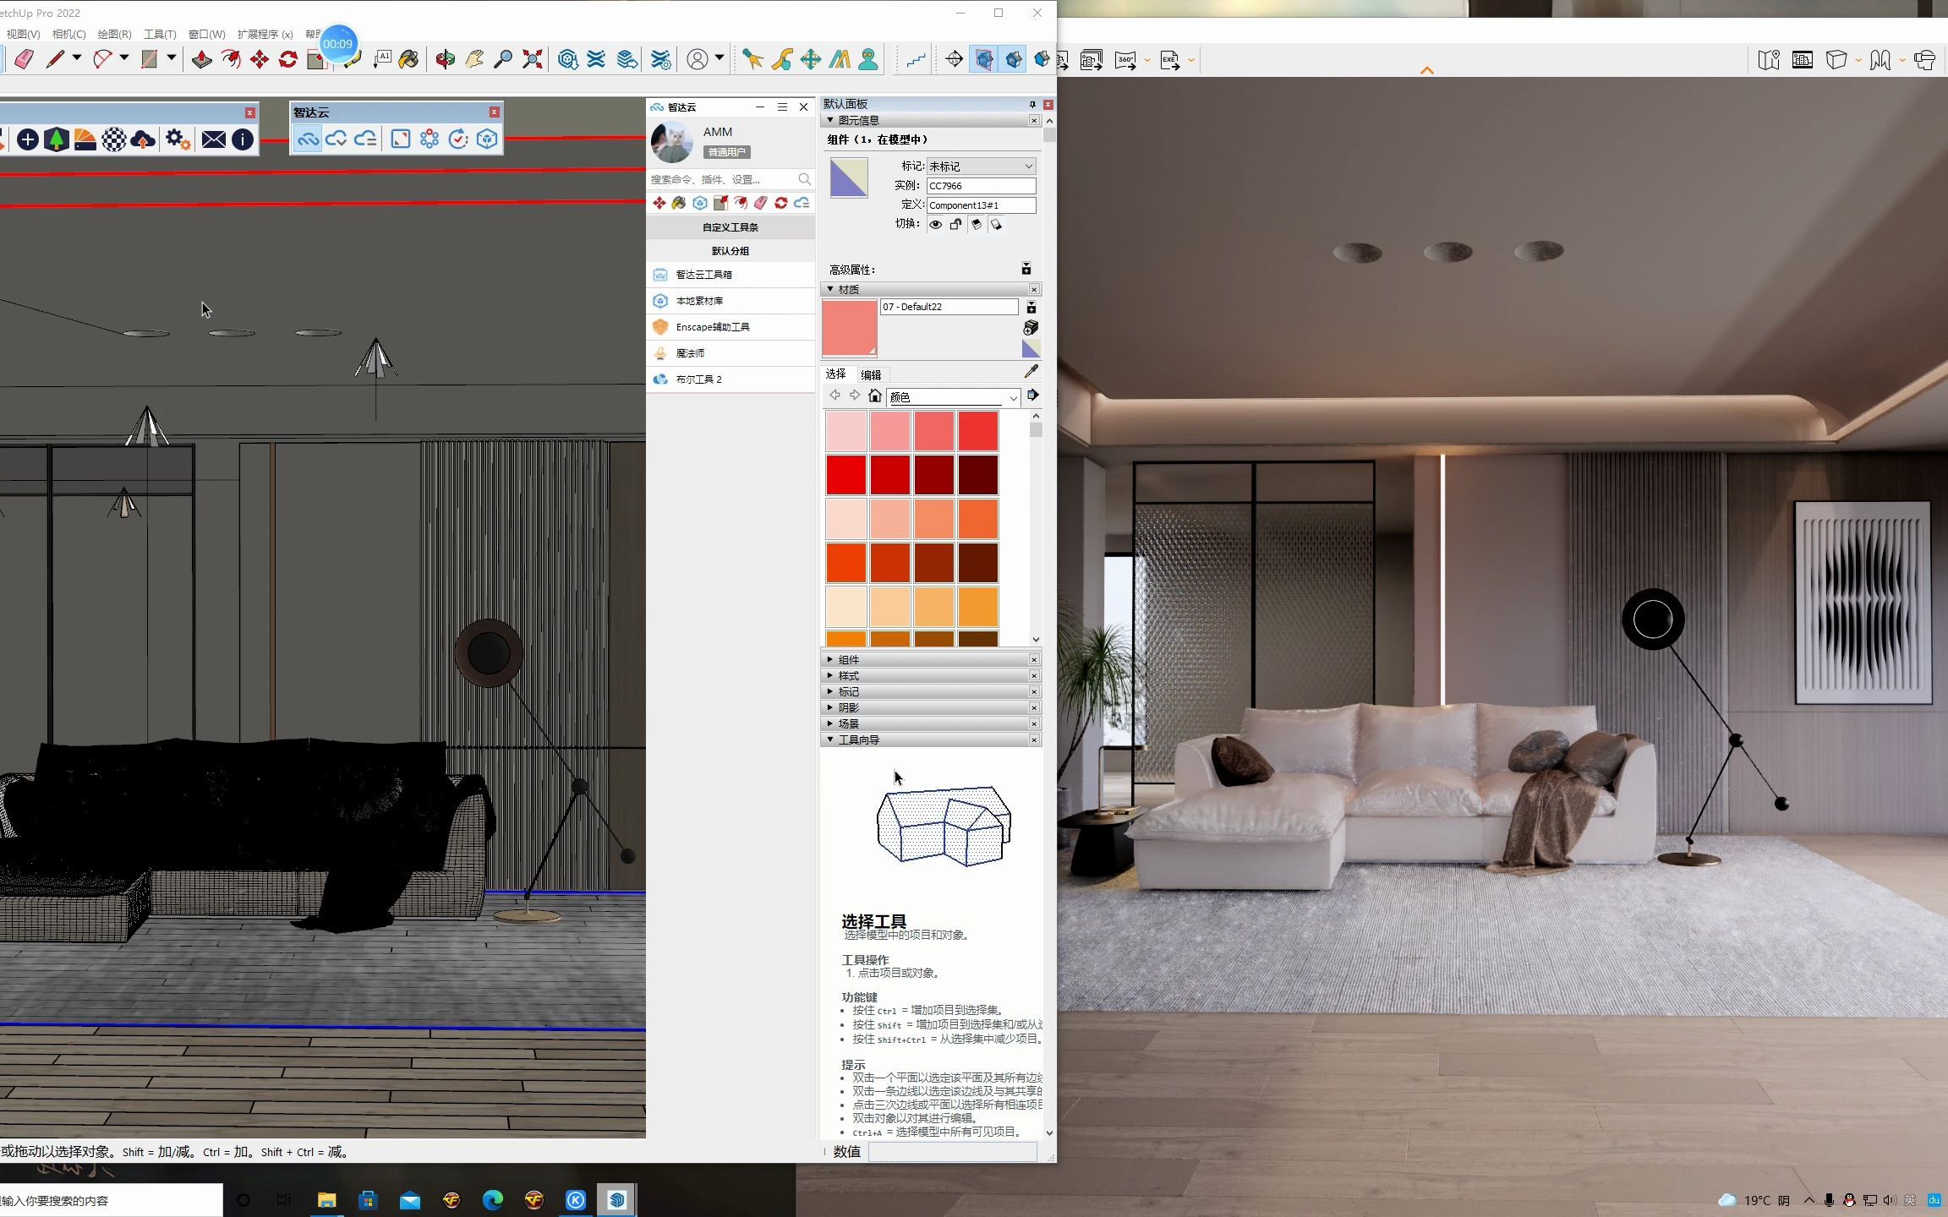Expand the 阴影 panel
1948x1217 pixels.
click(830, 707)
